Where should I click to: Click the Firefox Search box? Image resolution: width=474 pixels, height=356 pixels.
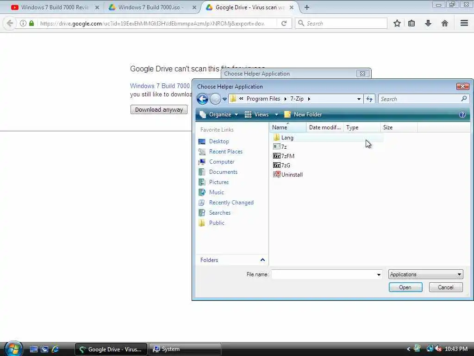pos(341,23)
